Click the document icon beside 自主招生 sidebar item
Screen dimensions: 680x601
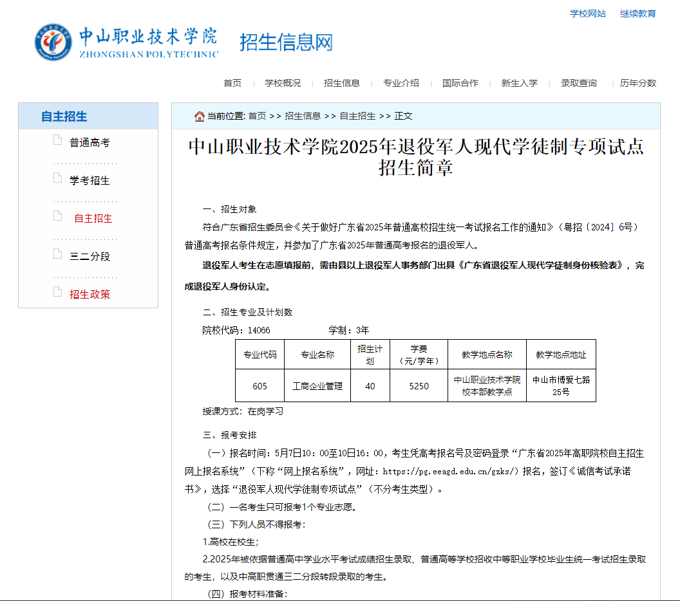[x=57, y=216]
